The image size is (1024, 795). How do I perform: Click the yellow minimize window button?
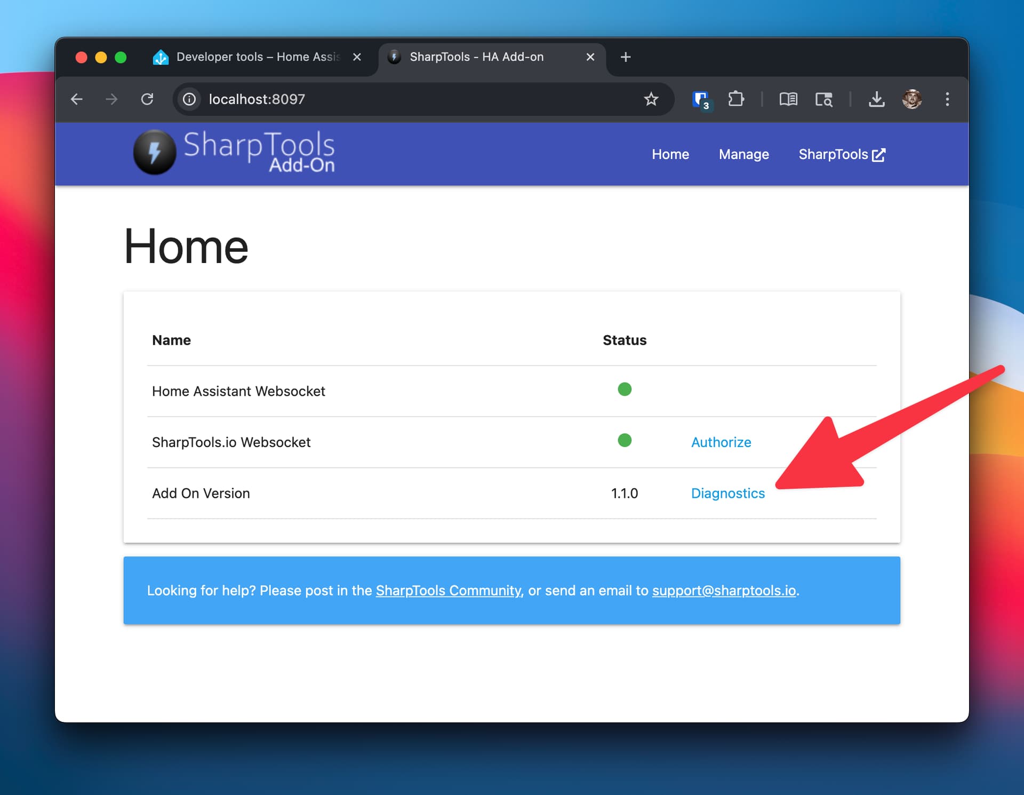coord(101,57)
